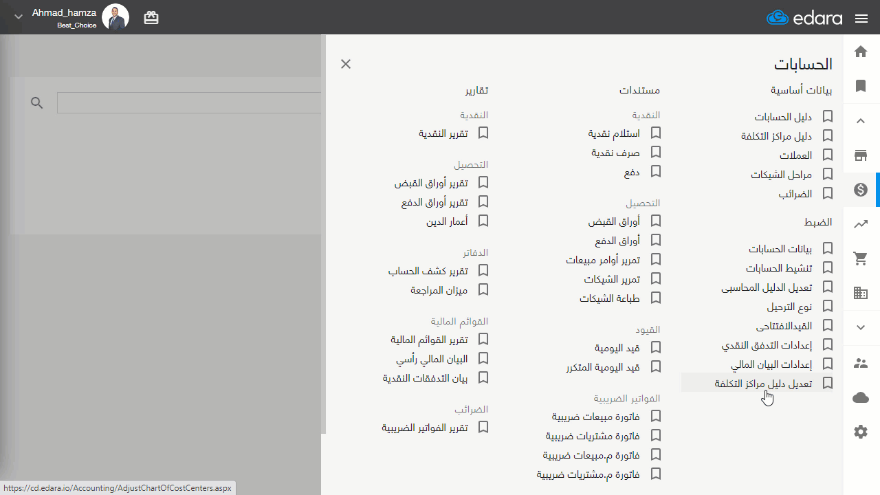Click the search input field
Image resolution: width=880 pixels, height=495 pixels.
pos(189,102)
